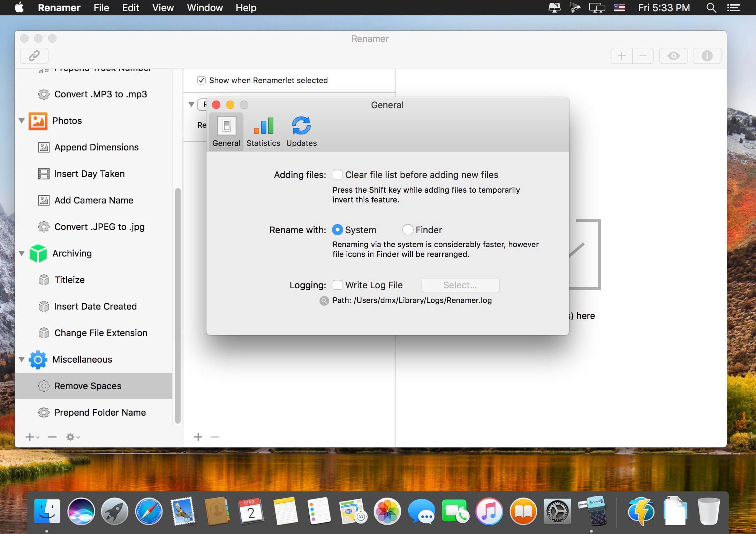This screenshot has width=756, height=534.
Task: Select the Finder rename option
Action: pyautogui.click(x=408, y=230)
